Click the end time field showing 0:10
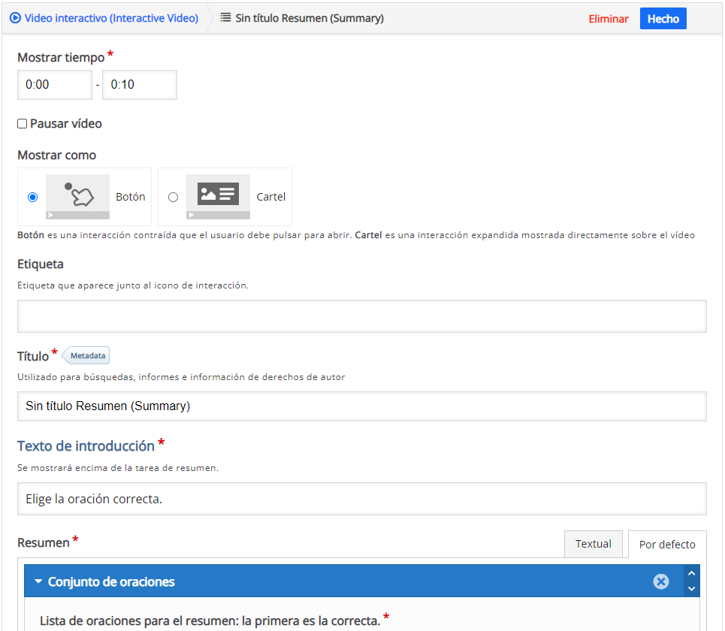Image resolution: width=725 pixels, height=631 pixels. point(139,85)
